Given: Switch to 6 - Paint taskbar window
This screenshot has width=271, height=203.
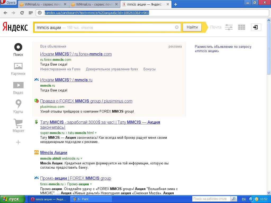Looking at the screenshot, I should (91, 199).
